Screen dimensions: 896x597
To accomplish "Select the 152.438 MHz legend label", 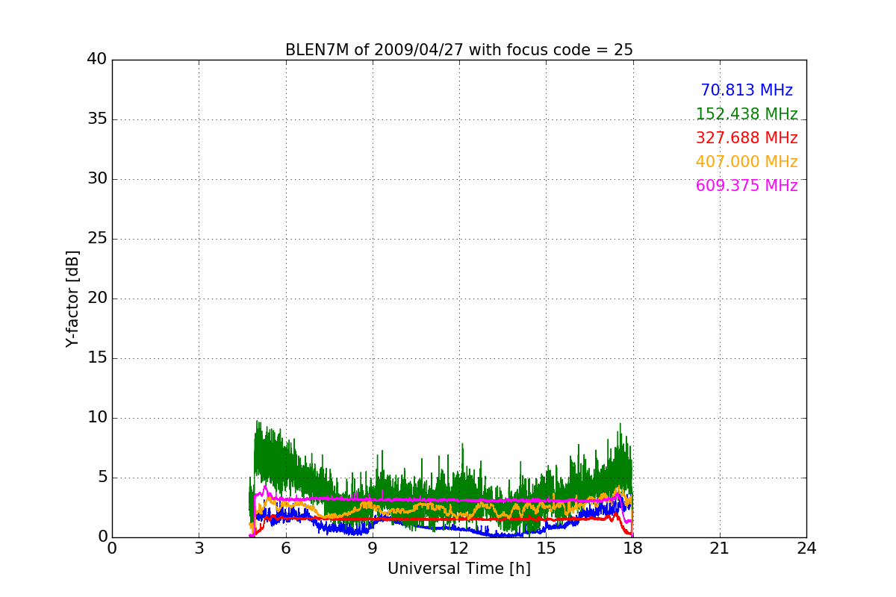I will (x=747, y=114).
